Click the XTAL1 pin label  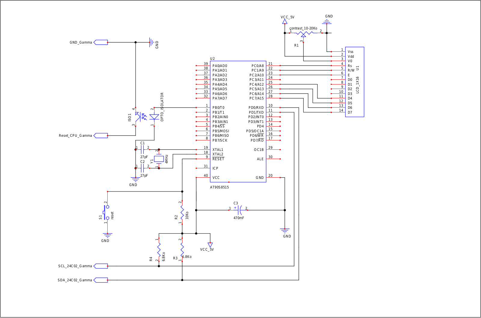point(218,150)
